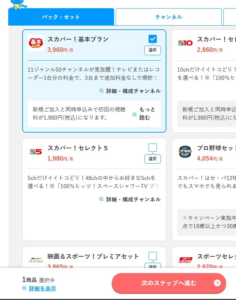Check the 映画＆スポーツ！プレミアセット checkbox

point(153,256)
